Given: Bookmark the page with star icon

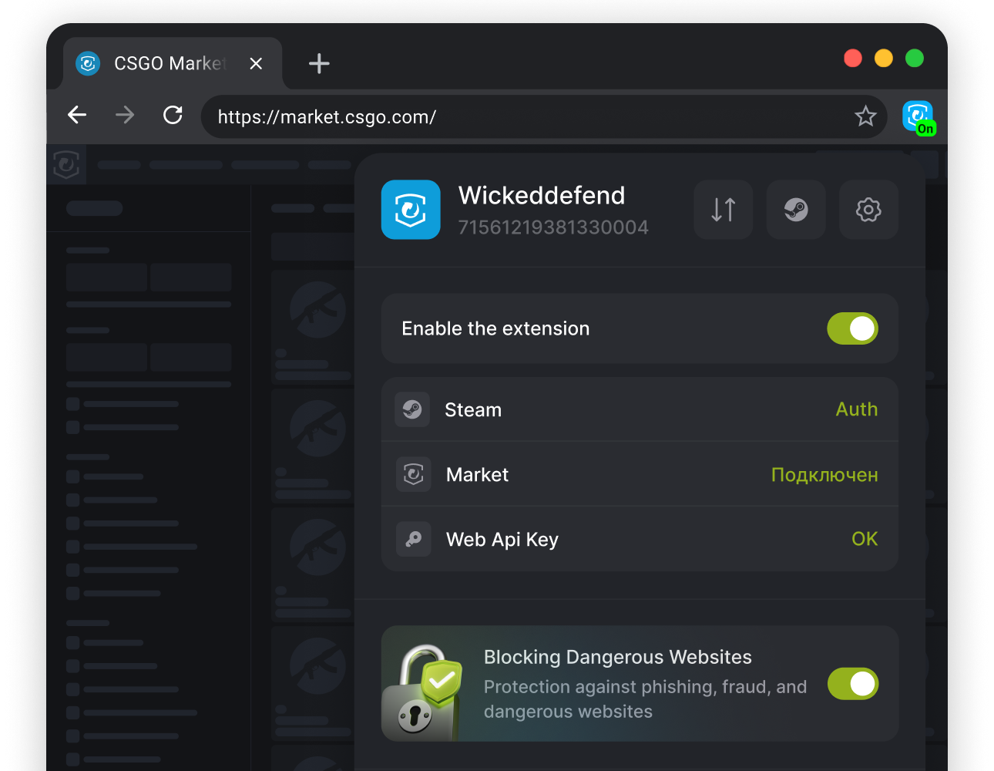Looking at the screenshot, I should click(x=865, y=116).
